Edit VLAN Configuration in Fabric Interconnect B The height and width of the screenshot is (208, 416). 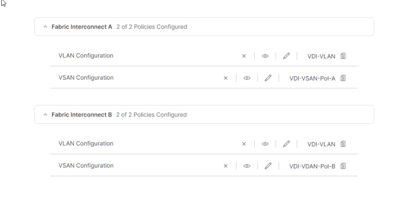pos(286,144)
